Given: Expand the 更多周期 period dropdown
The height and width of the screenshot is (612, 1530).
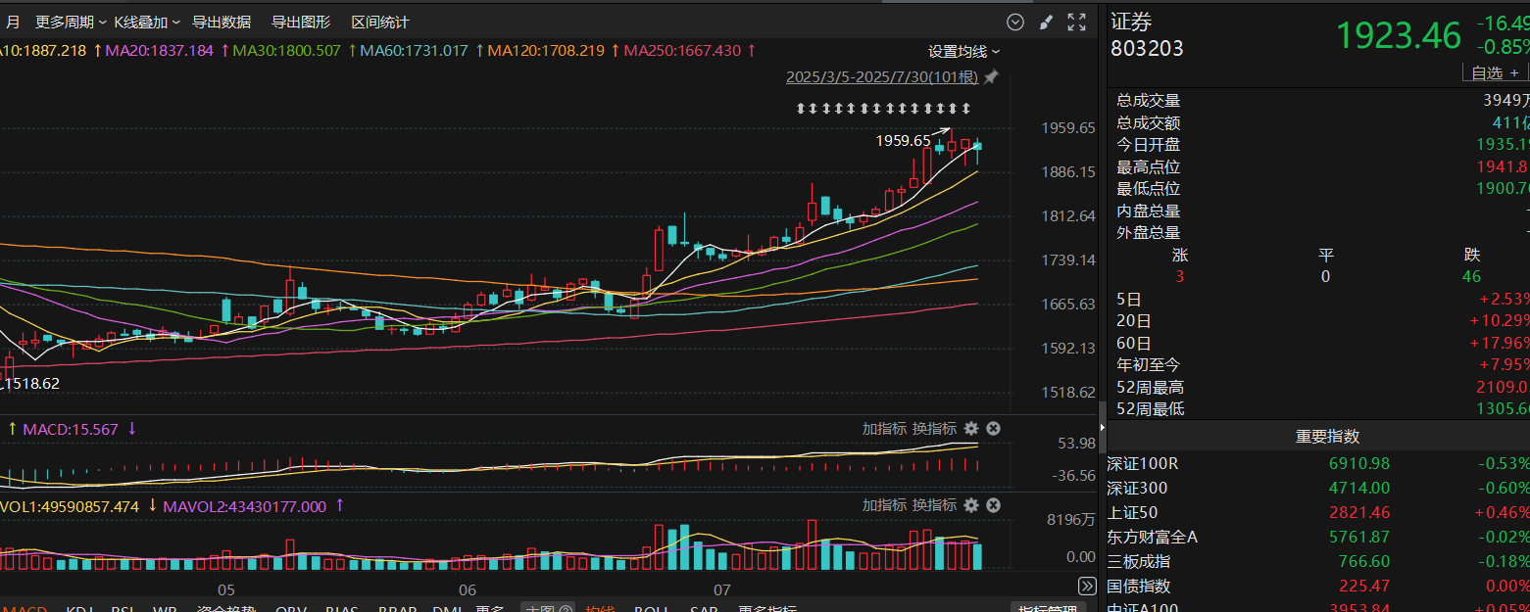Looking at the screenshot, I should pos(71,22).
